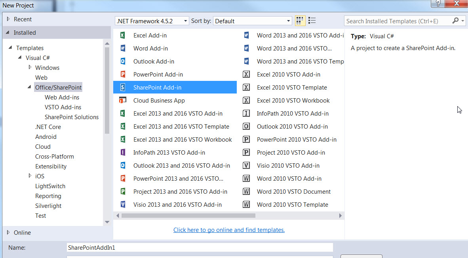Collapse the Templates tree node

pyautogui.click(x=10, y=48)
